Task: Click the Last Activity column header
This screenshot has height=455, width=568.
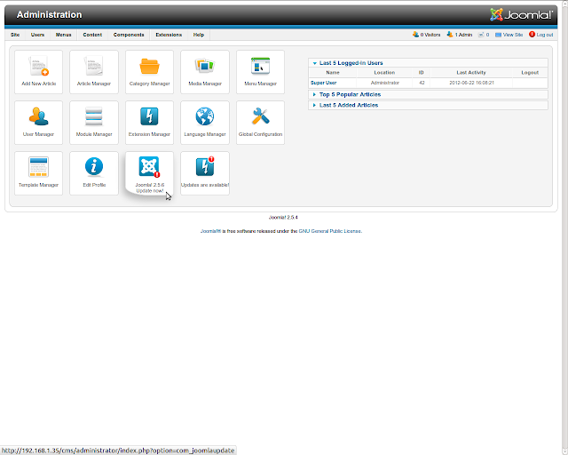Action: pyautogui.click(x=471, y=73)
